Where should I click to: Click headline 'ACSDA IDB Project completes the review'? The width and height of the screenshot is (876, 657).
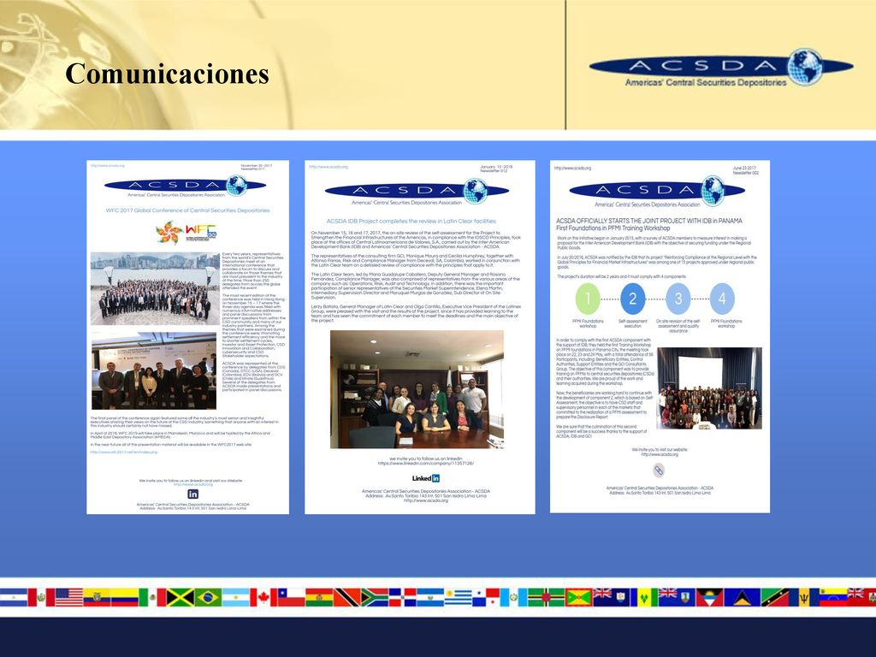(411, 222)
